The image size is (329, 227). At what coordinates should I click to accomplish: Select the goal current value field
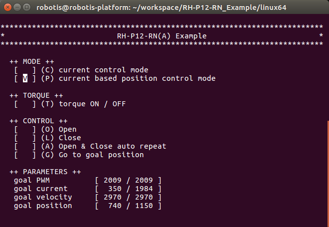[128, 189]
